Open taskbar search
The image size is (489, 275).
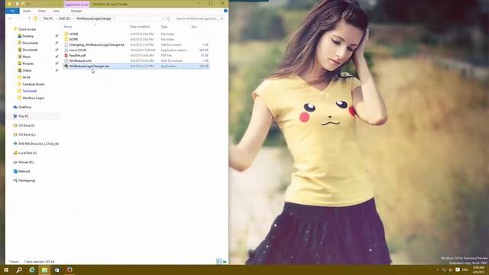pos(19,270)
